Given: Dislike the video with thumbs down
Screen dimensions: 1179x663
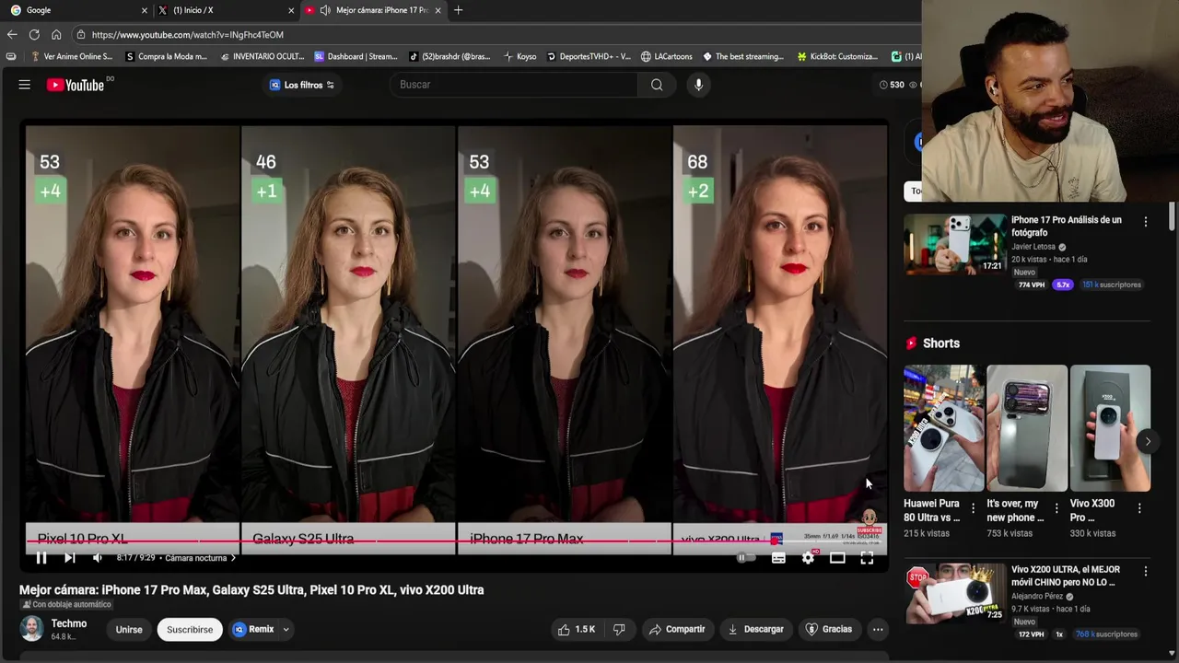Looking at the screenshot, I should 619,629.
